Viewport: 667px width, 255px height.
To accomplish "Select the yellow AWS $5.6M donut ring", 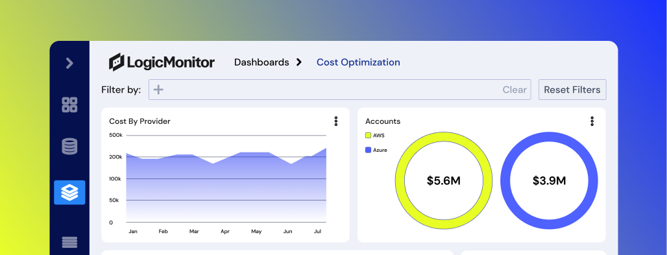I will tap(444, 180).
